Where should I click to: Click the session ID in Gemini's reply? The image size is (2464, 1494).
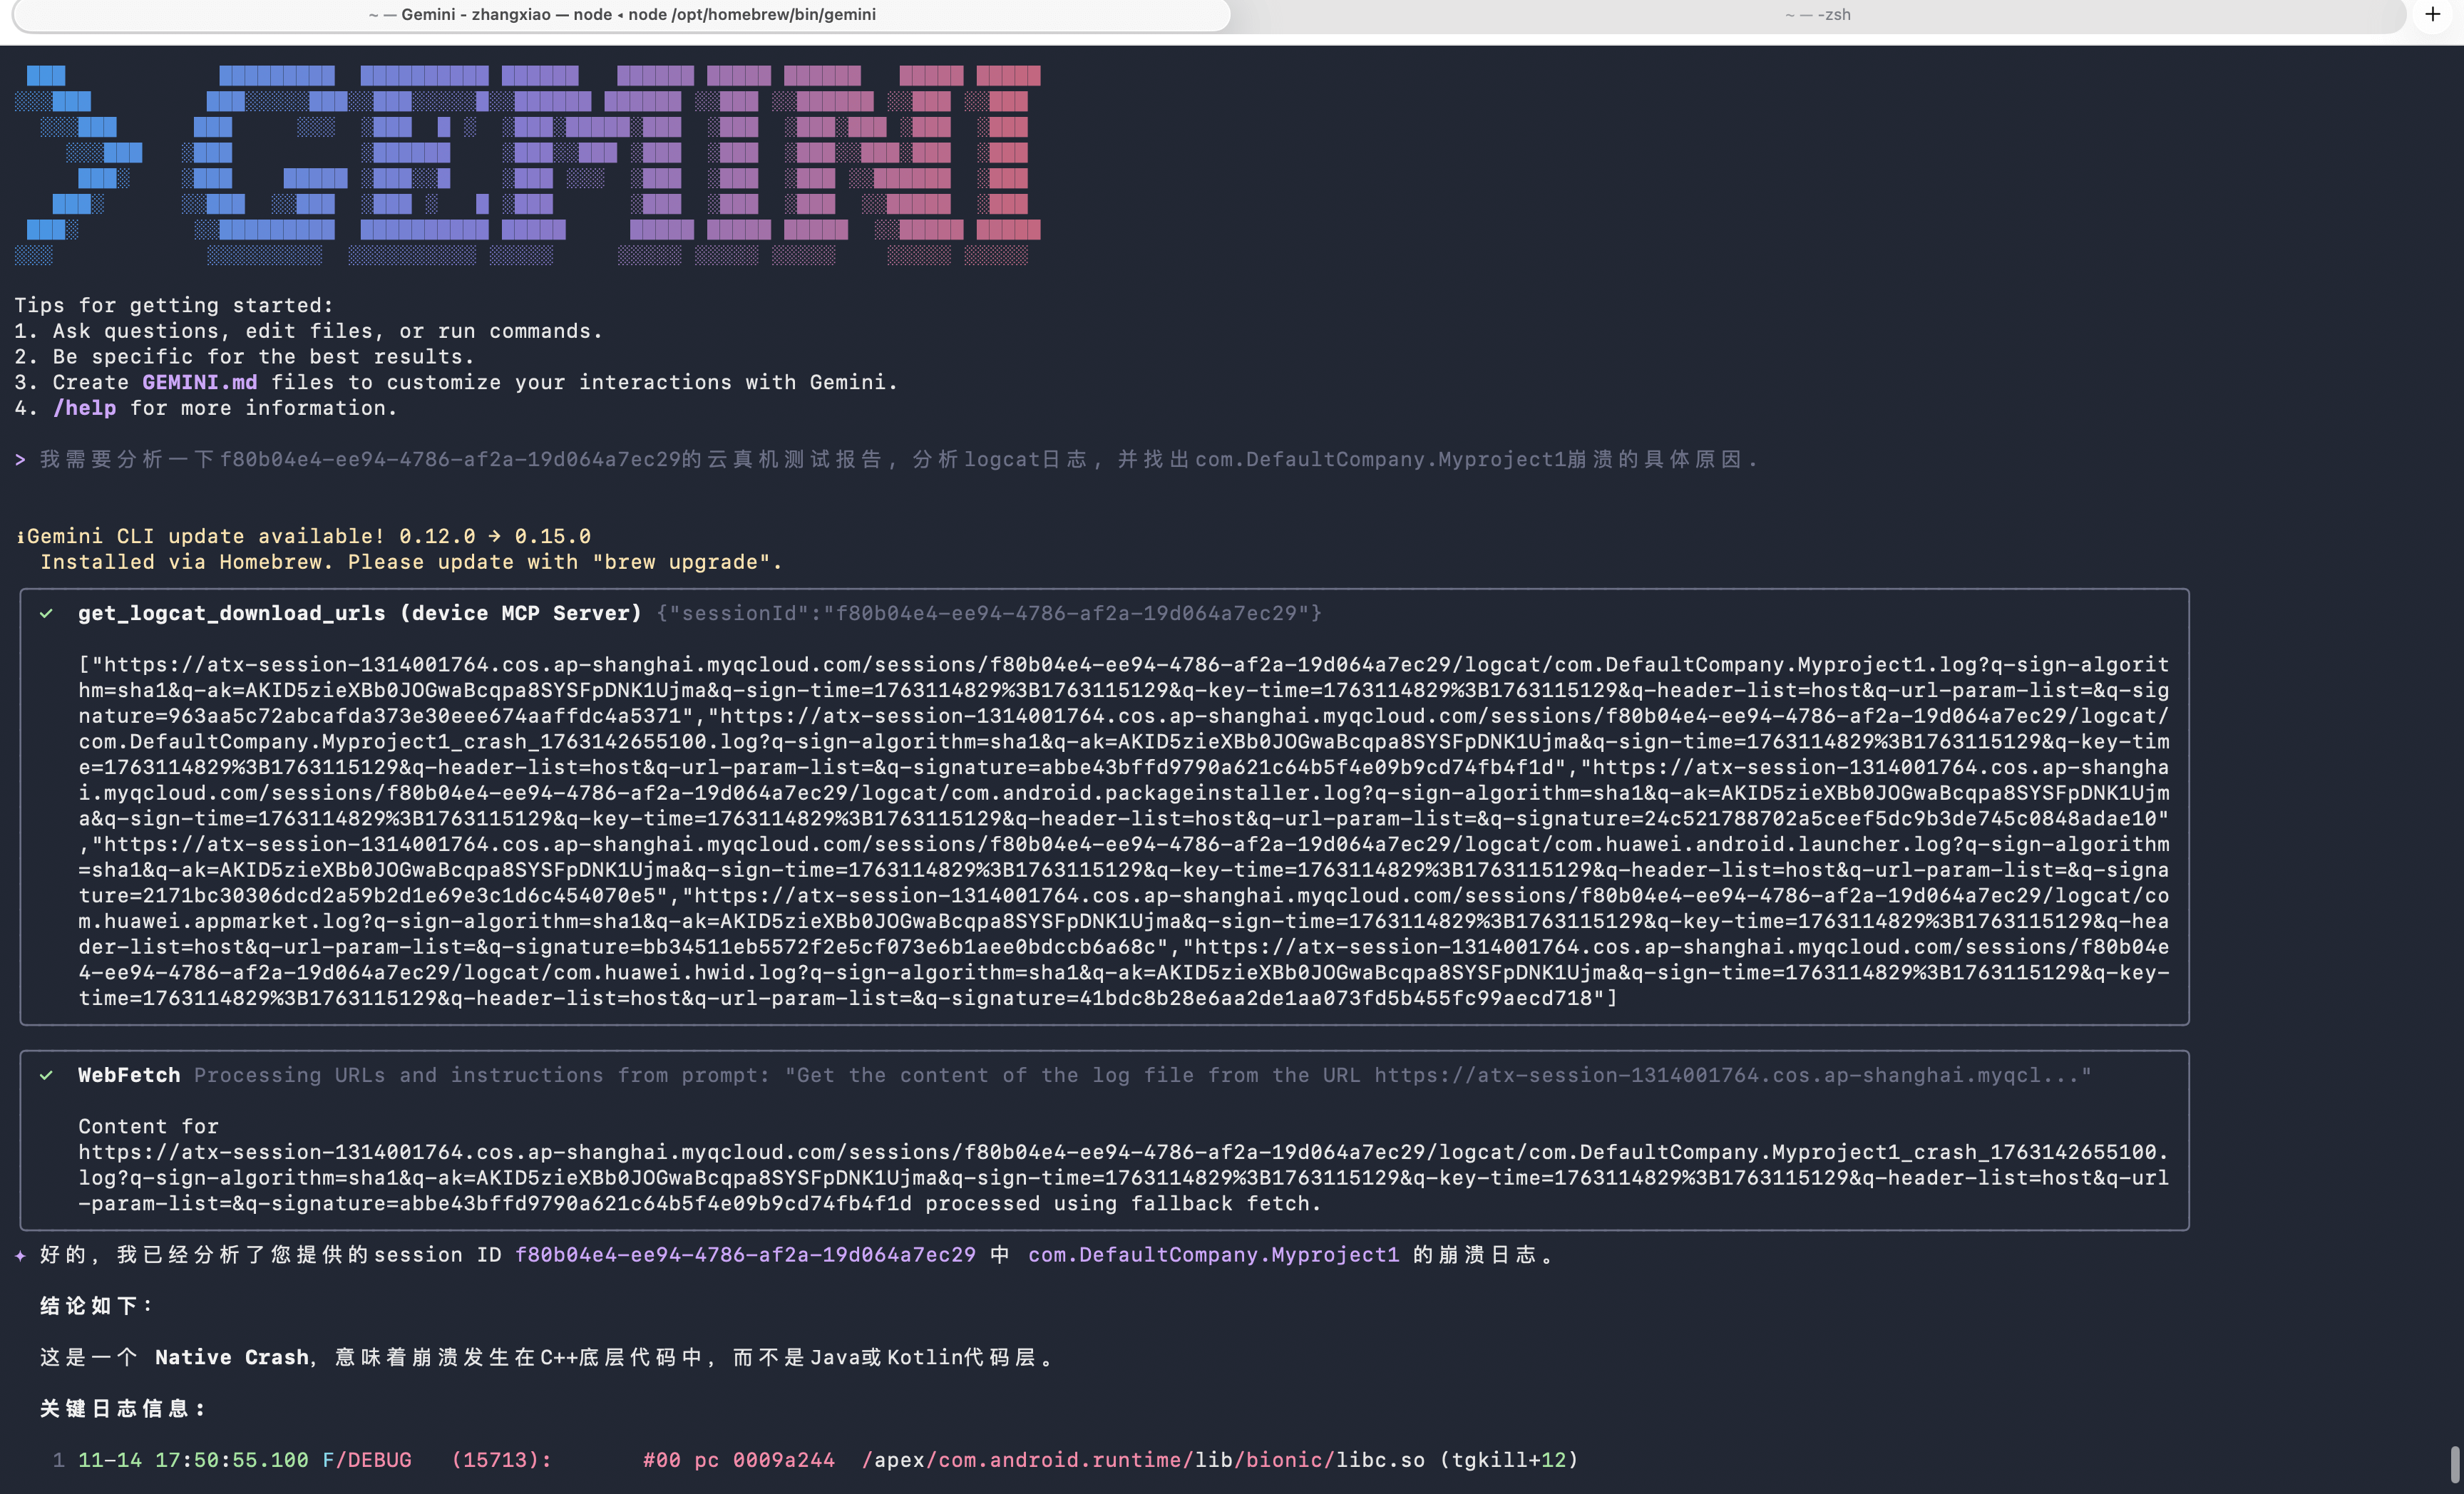tap(744, 1255)
